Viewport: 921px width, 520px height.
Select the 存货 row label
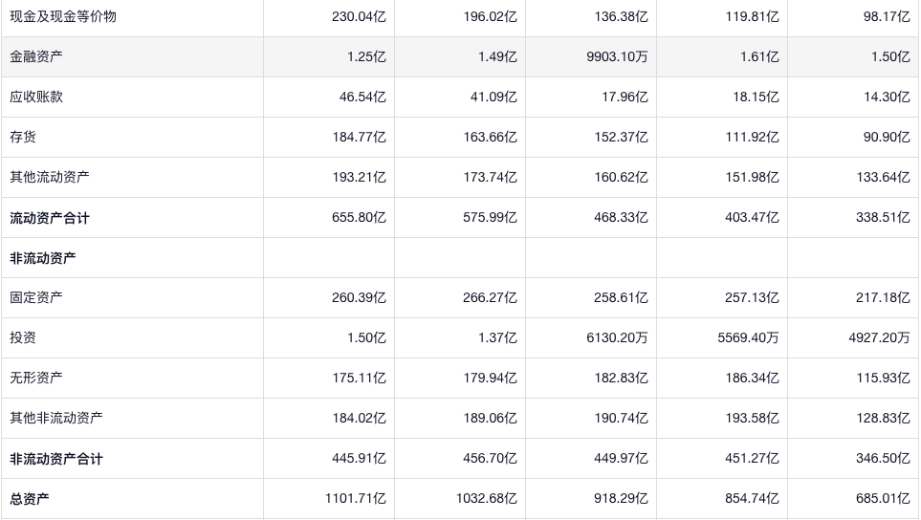coord(23,137)
